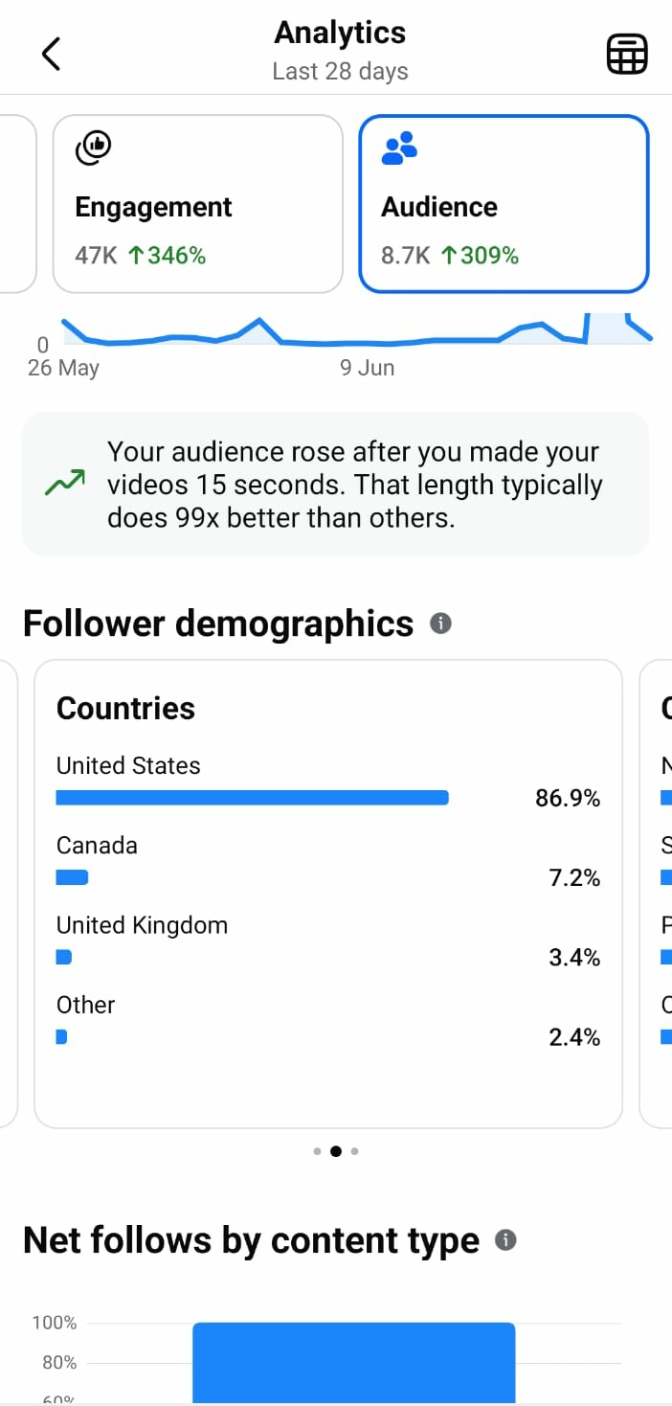The image size is (672, 1406).
Task: Open Net follows by content type info icon
Action: pos(505,1240)
